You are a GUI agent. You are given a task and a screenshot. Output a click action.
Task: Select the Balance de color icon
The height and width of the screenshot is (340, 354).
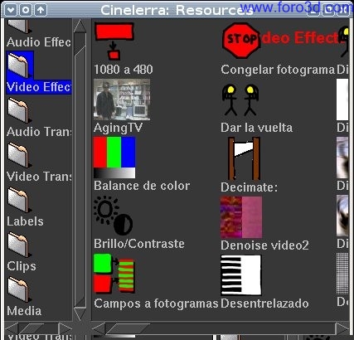coord(114,158)
